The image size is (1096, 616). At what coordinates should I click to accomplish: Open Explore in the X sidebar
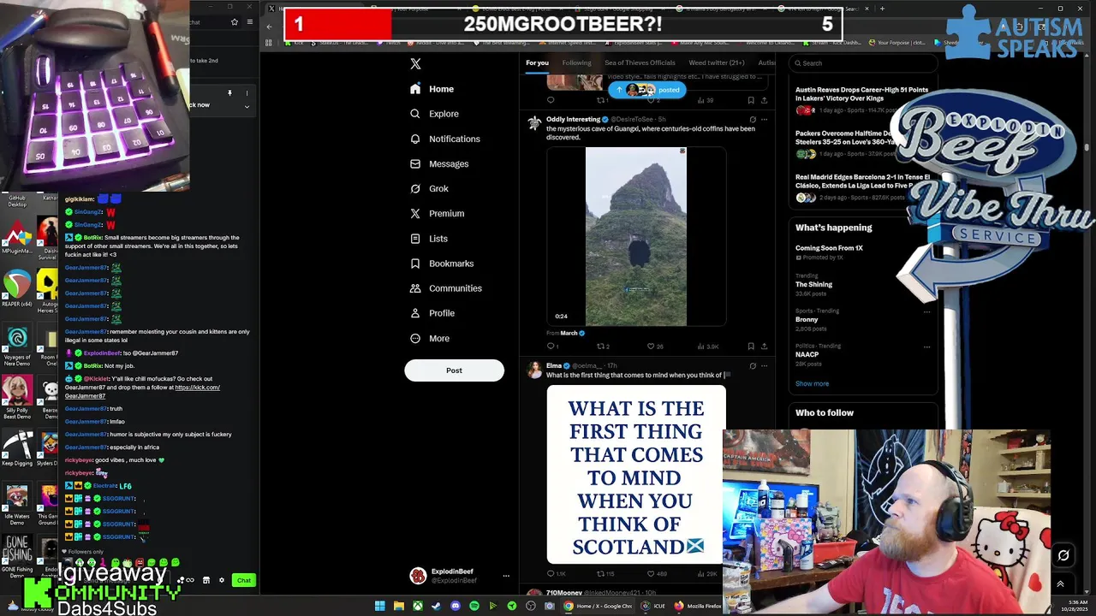click(x=434, y=114)
